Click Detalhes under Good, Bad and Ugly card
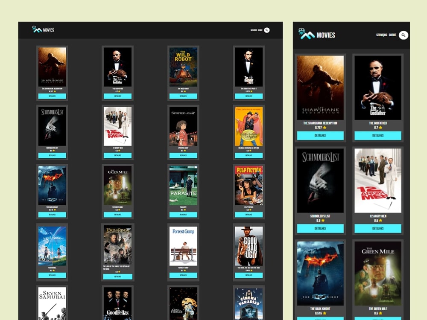 (249, 275)
